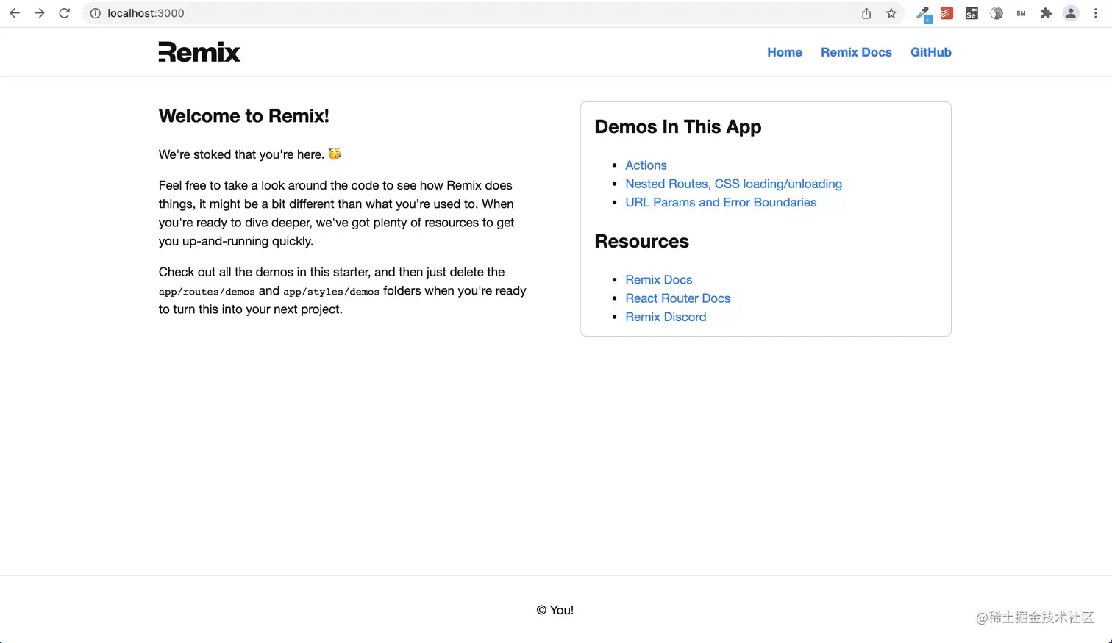
Task: Navigate to Home in header
Action: tap(785, 52)
